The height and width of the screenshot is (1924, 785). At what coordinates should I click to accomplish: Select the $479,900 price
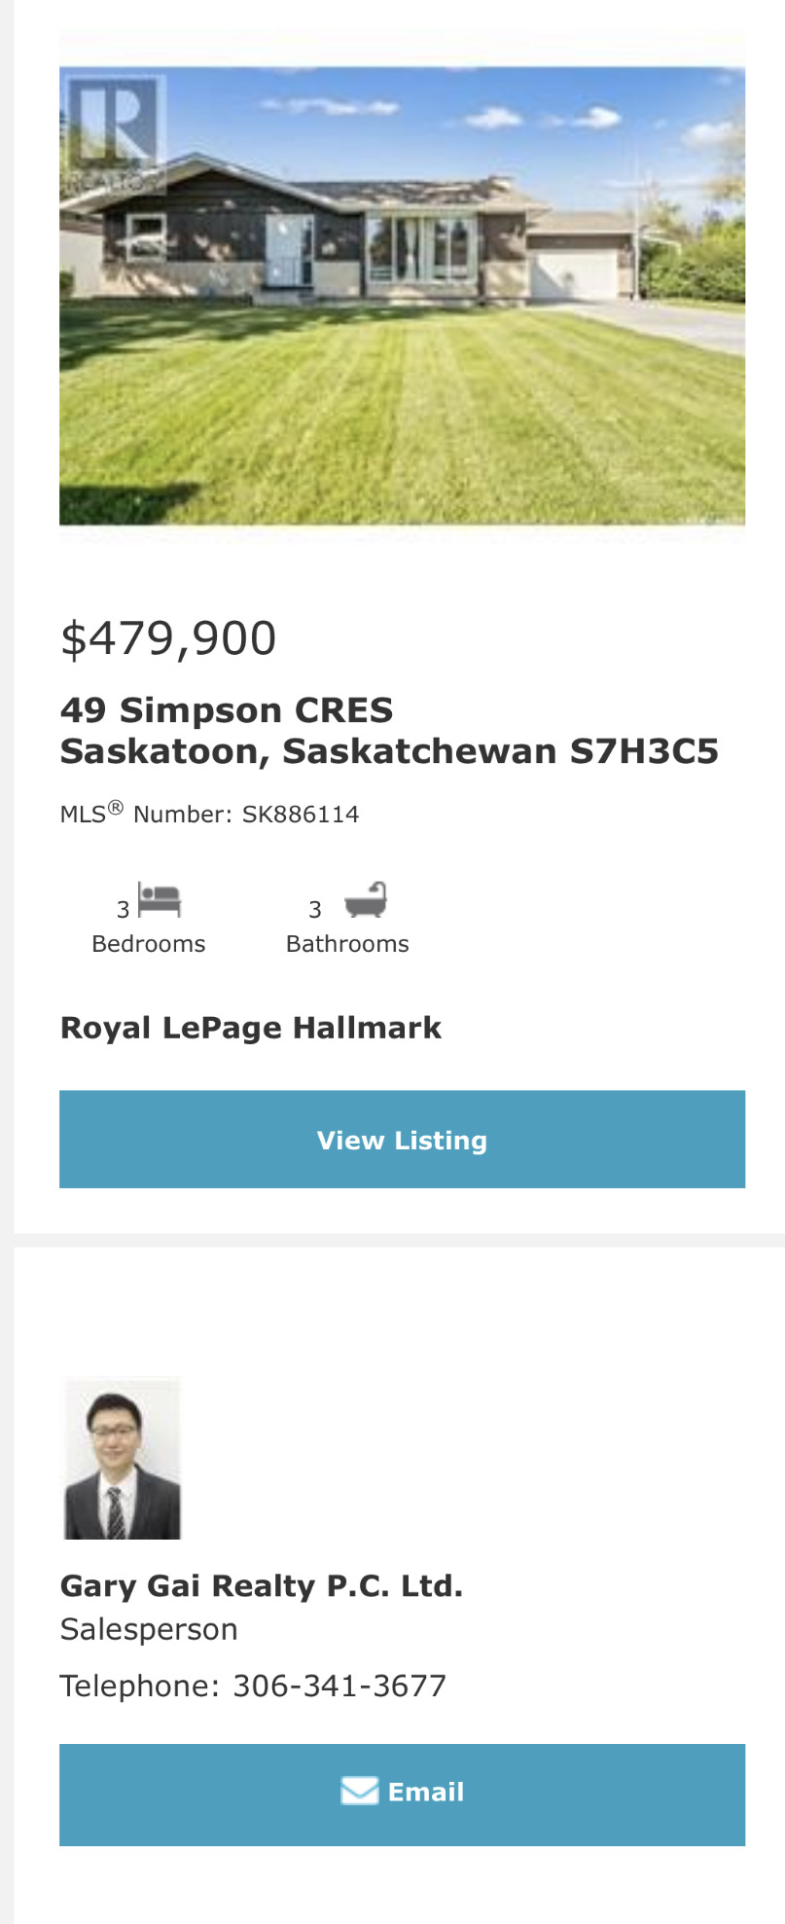pyautogui.click(x=168, y=638)
